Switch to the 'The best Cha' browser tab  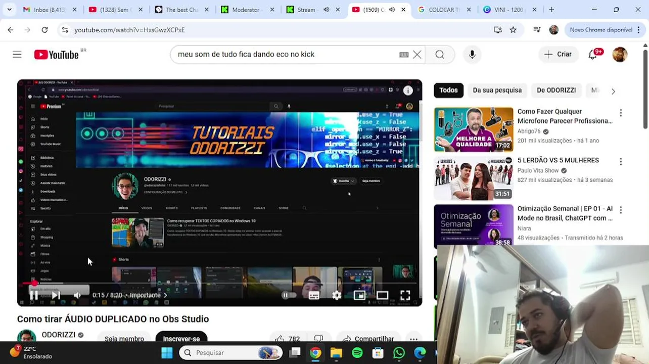point(181,10)
